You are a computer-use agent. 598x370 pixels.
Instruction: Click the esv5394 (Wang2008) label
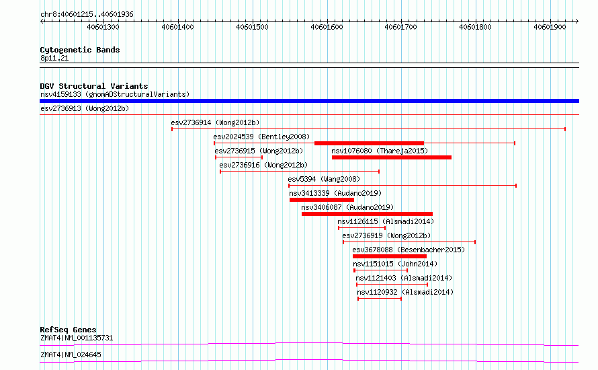click(x=324, y=179)
